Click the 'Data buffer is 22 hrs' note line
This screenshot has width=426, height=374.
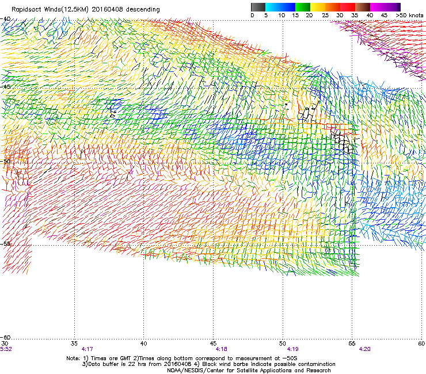pos(208,364)
